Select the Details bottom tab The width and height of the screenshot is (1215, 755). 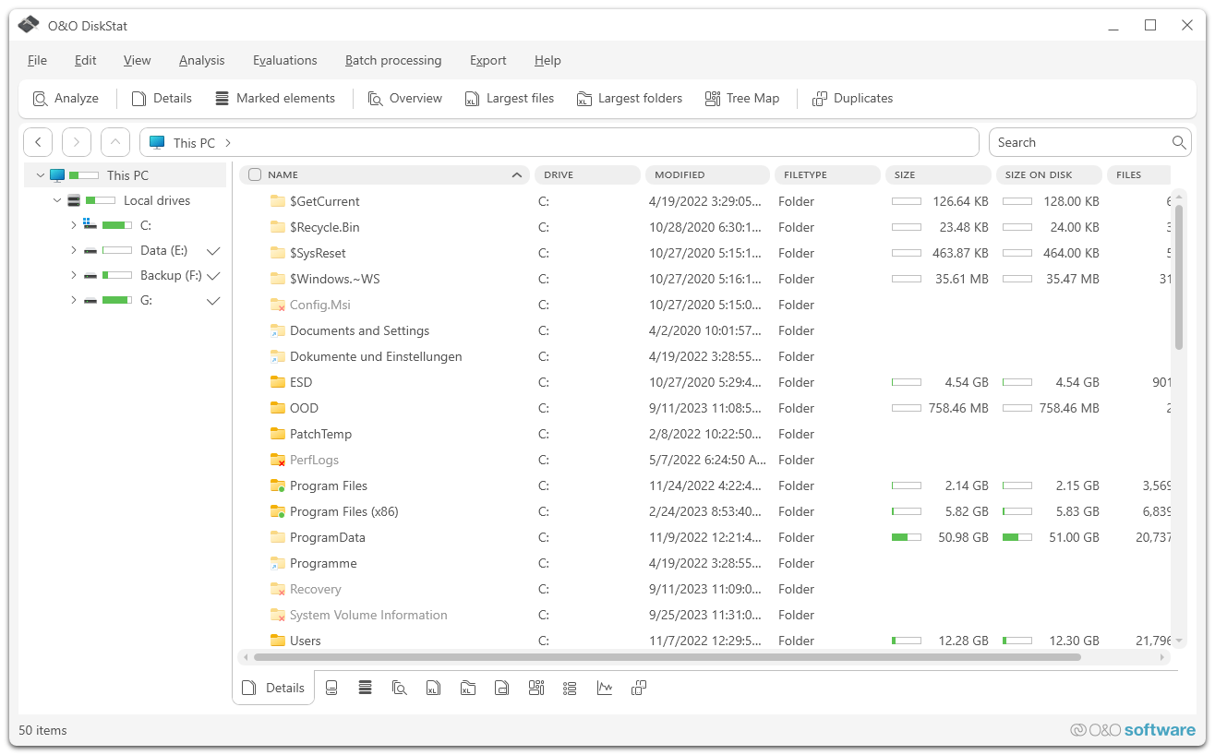coord(273,688)
